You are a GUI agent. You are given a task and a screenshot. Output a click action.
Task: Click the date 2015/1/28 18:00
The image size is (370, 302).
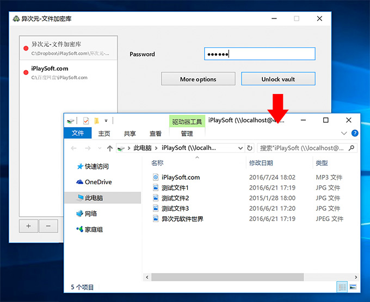[x=272, y=198]
